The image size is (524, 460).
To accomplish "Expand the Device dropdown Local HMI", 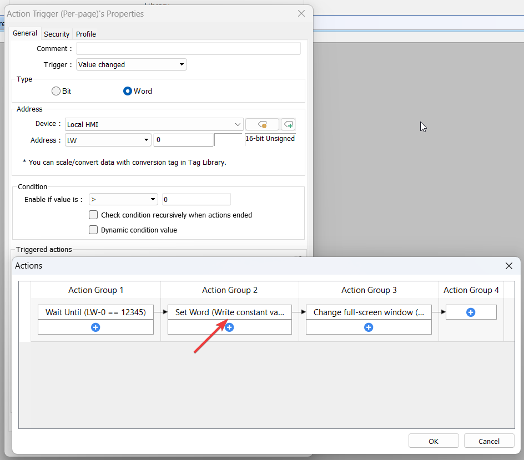I will coord(154,125).
